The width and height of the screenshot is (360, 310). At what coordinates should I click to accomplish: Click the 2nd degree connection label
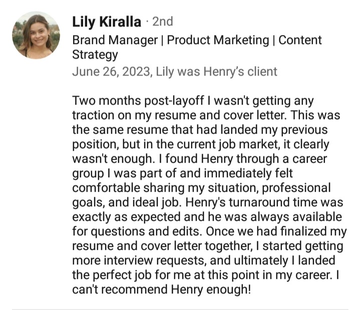[162, 22]
